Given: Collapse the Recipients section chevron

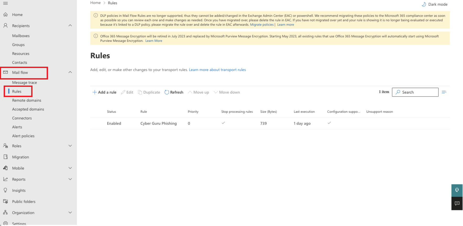Looking at the screenshot, I should (70, 25).
